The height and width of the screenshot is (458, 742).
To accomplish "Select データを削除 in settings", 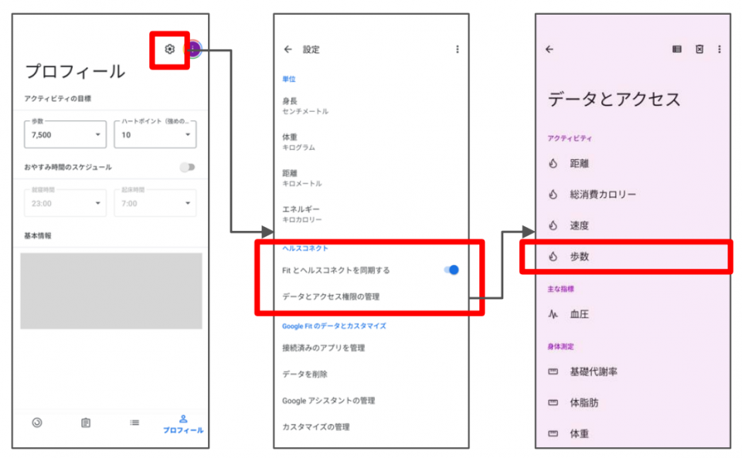I will (305, 375).
